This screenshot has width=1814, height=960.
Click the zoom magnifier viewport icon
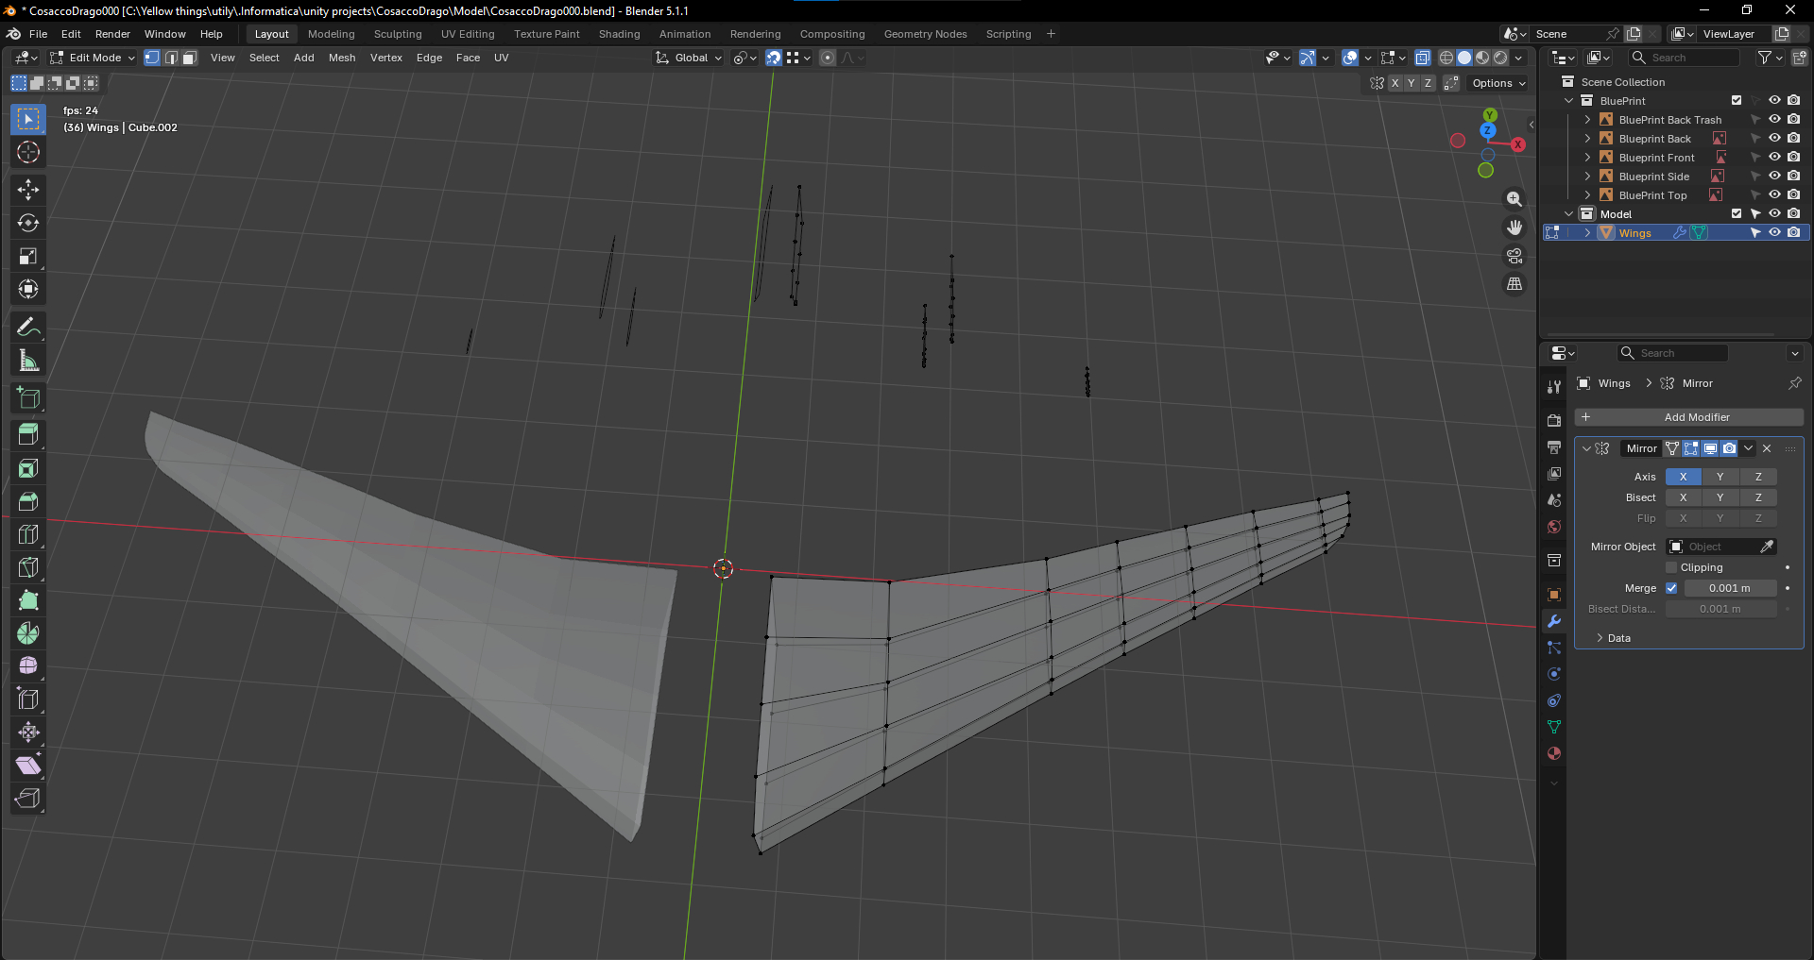[1515, 199]
